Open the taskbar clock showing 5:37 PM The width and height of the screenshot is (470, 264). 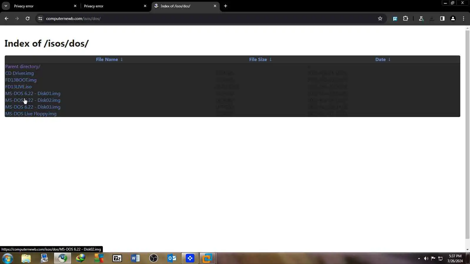click(x=455, y=258)
